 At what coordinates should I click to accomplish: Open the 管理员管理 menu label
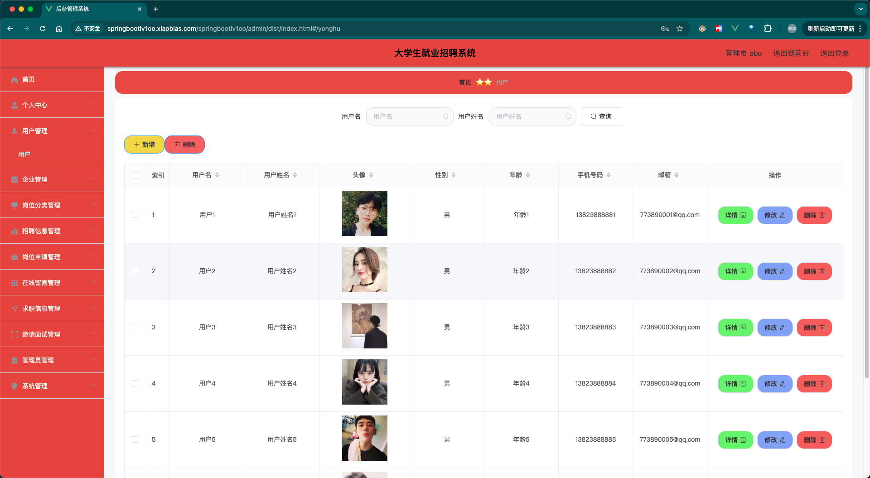[38, 360]
